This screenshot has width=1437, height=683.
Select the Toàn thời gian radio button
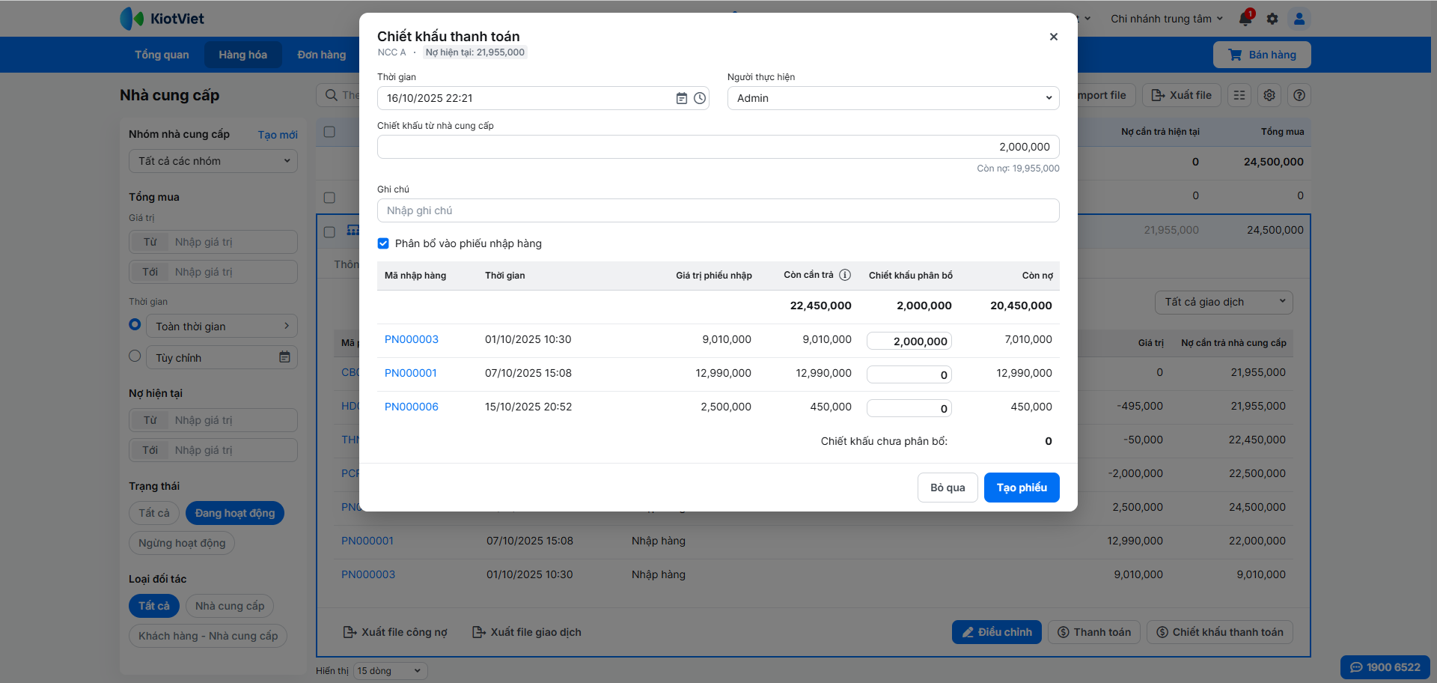coord(135,325)
